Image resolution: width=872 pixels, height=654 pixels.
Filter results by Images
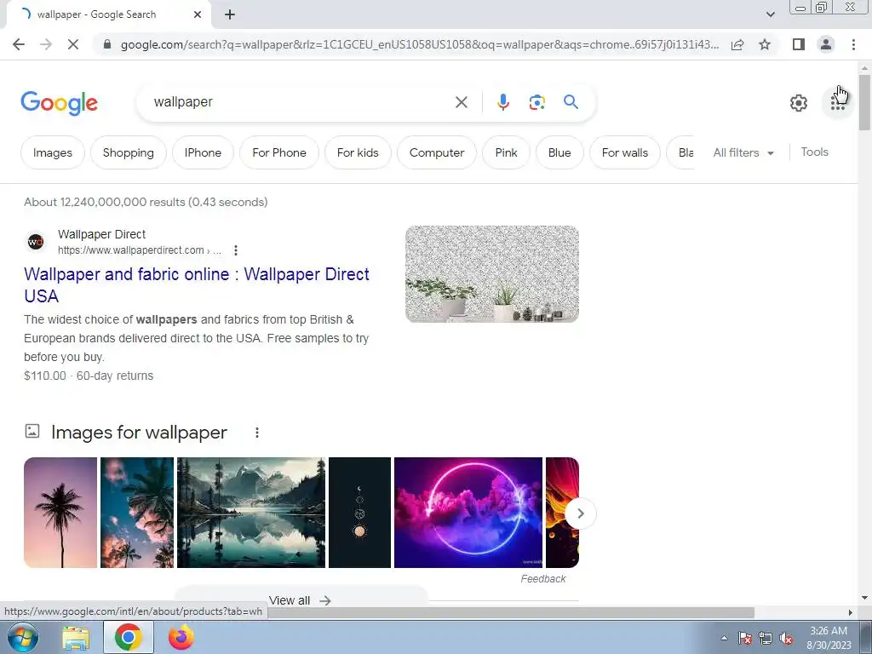[53, 152]
